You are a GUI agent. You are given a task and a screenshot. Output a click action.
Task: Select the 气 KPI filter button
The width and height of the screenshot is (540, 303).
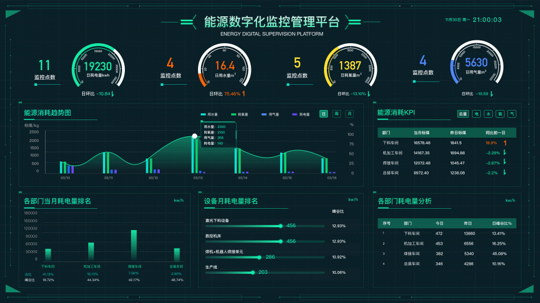(x=512, y=114)
